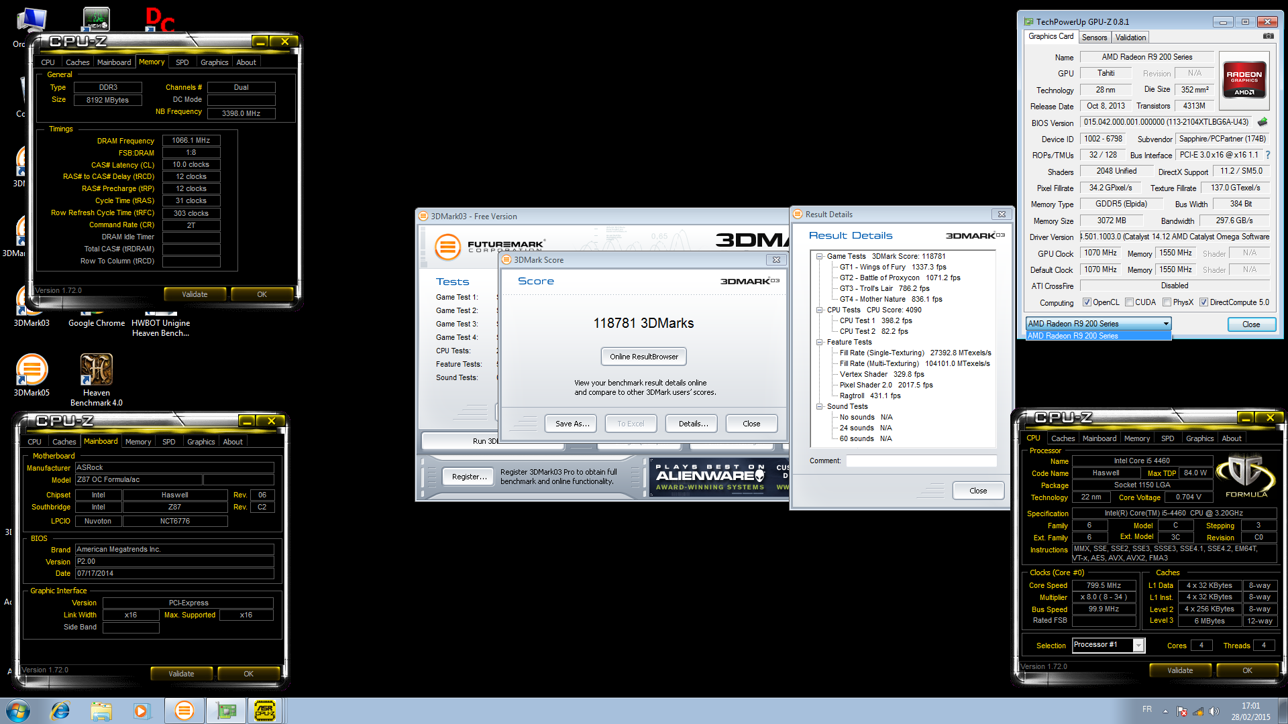Collapse the Sound Tests tree node
Viewport: 1288px width, 724px height.
pos(819,406)
